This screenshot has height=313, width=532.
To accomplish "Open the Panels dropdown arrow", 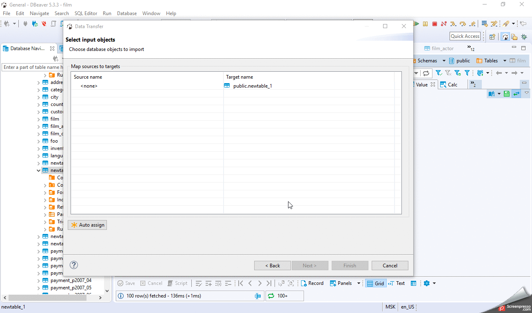I will point(358,283).
